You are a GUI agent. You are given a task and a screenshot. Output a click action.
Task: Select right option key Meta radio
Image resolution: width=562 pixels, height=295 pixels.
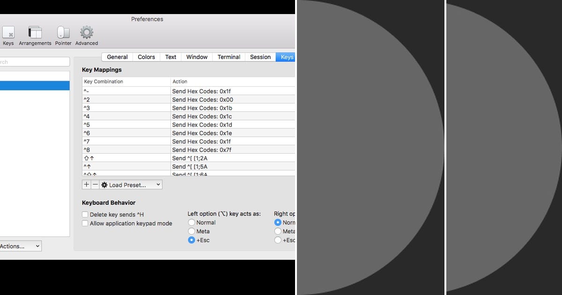(278, 231)
